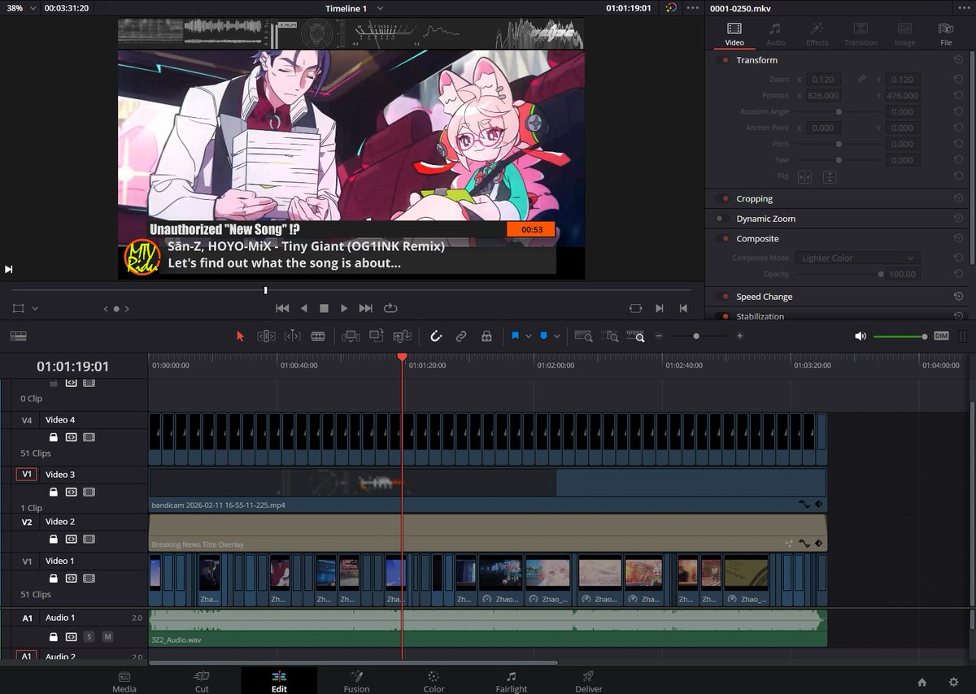Switch to Inspector File tab

946,34
